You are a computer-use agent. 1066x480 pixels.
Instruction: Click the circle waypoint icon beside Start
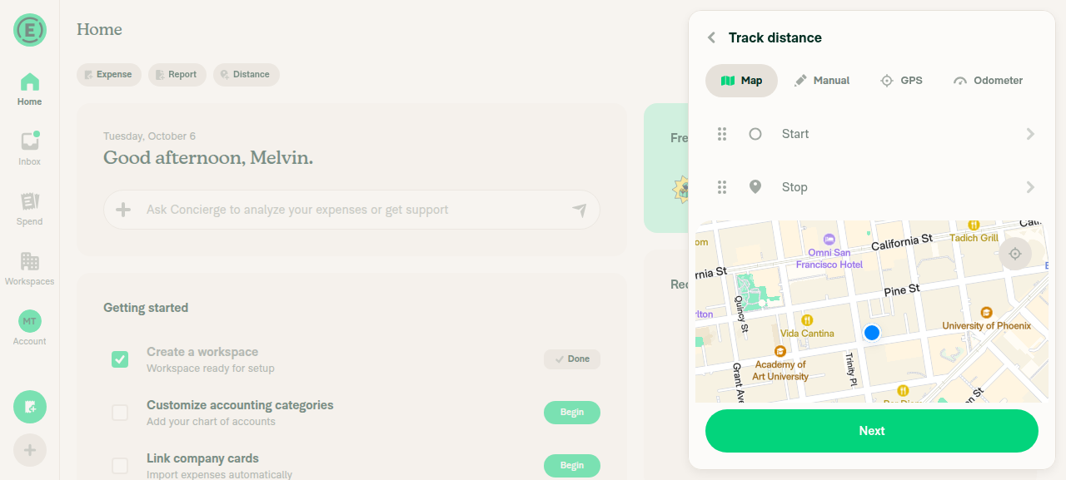click(755, 134)
